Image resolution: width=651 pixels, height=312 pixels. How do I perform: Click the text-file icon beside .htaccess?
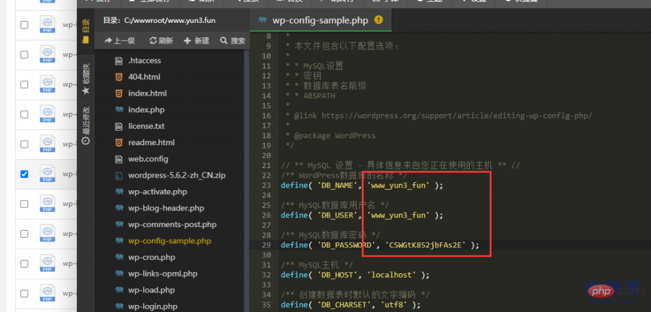119,60
